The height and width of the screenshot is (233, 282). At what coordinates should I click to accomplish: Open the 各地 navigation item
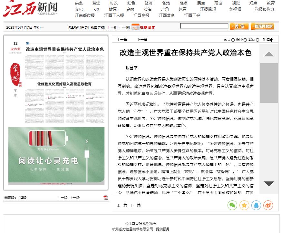166,3
